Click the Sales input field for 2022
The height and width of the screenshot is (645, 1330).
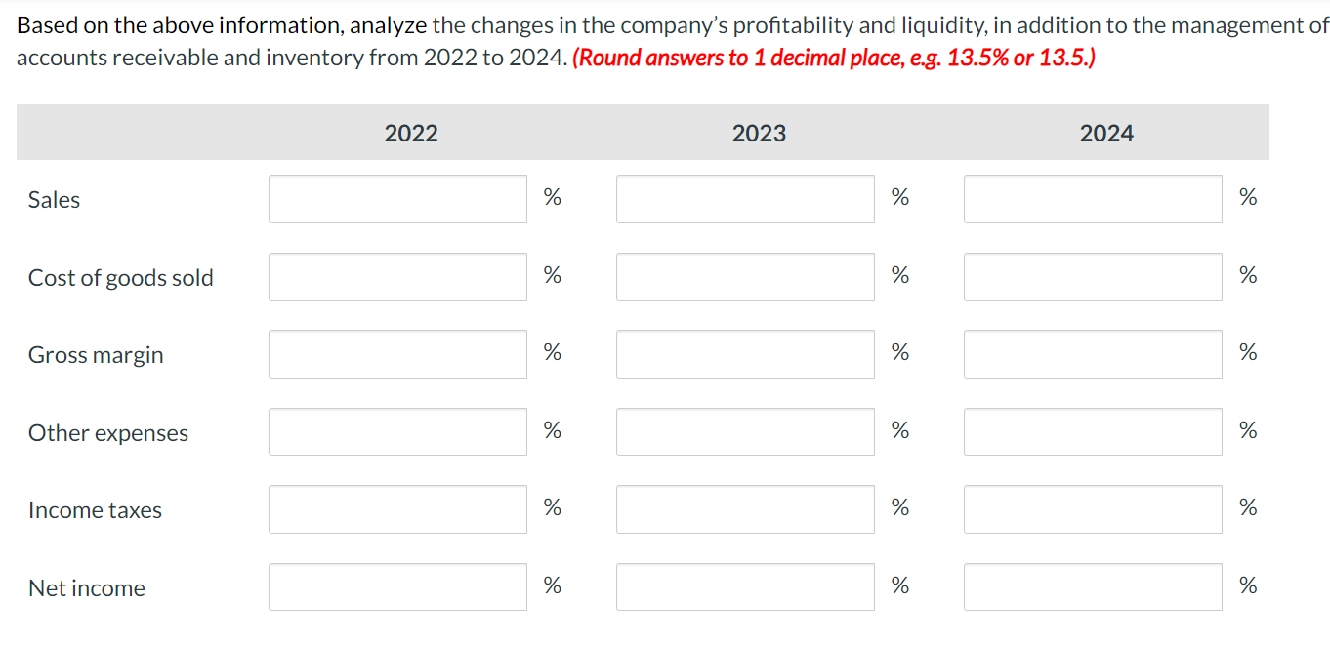396,198
